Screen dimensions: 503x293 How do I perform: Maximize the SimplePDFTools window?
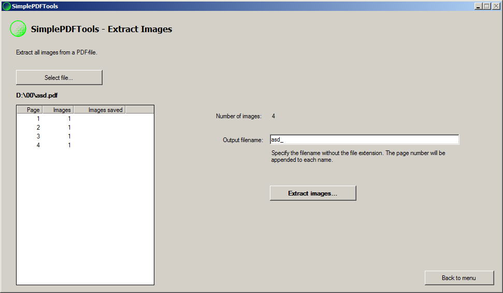(x=486, y=6)
